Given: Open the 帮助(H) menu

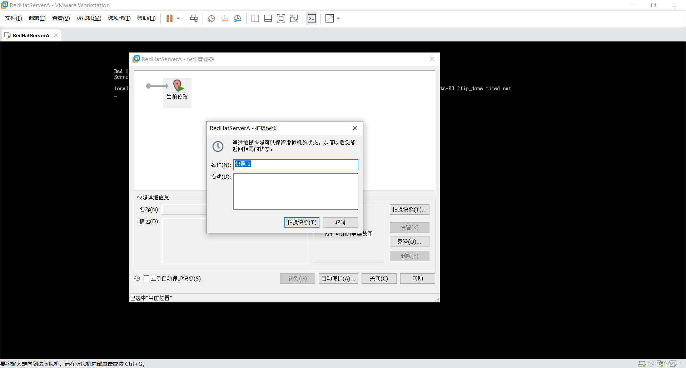Looking at the screenshot, I should click(146, 18).
